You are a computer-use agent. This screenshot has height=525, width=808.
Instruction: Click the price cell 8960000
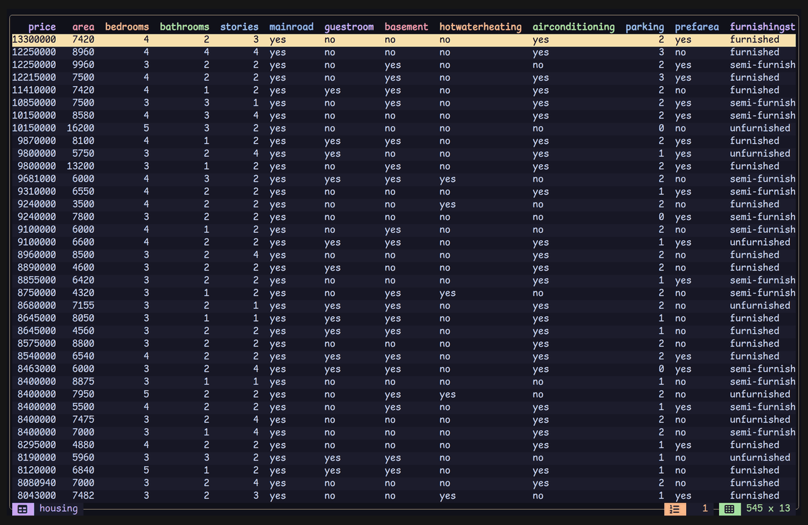[37, 255]
